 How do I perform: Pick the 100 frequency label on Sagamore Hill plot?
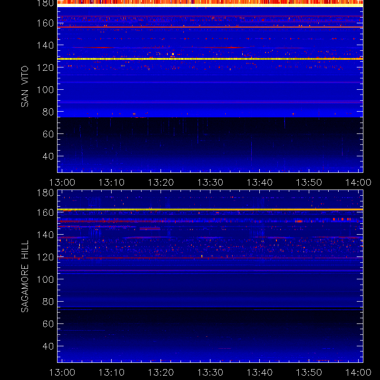point(45,279)
